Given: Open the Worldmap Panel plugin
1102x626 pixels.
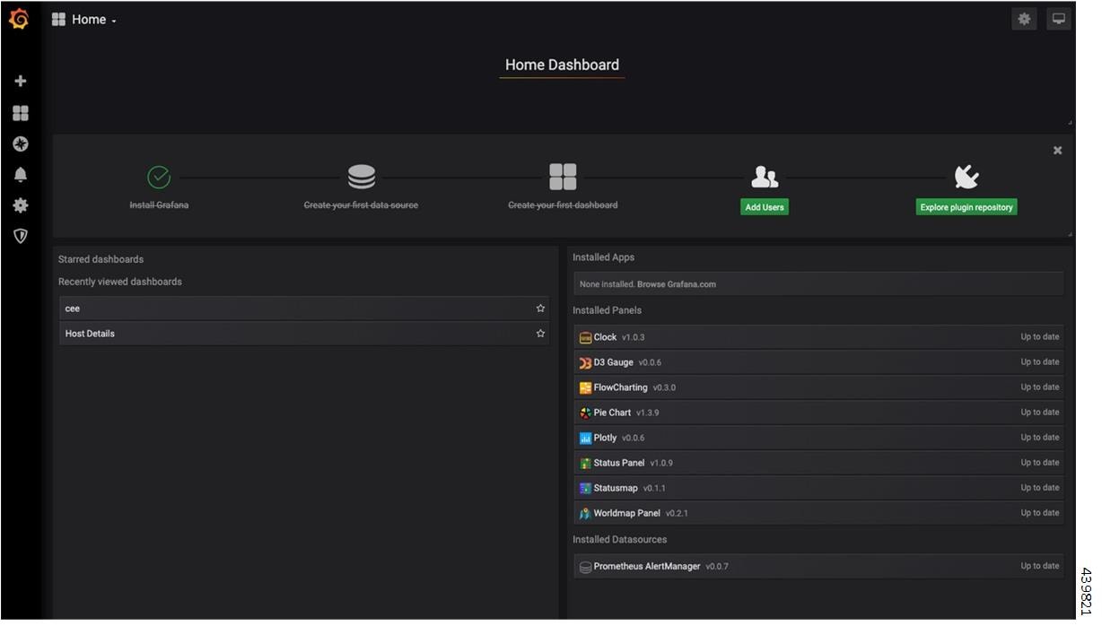Looking at the screenshot, I should pos(818,513).
